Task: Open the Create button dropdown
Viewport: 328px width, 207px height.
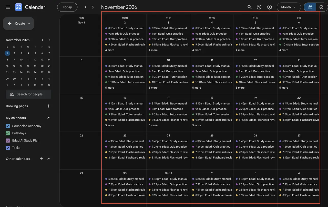Action: click(x=29, y=24)
